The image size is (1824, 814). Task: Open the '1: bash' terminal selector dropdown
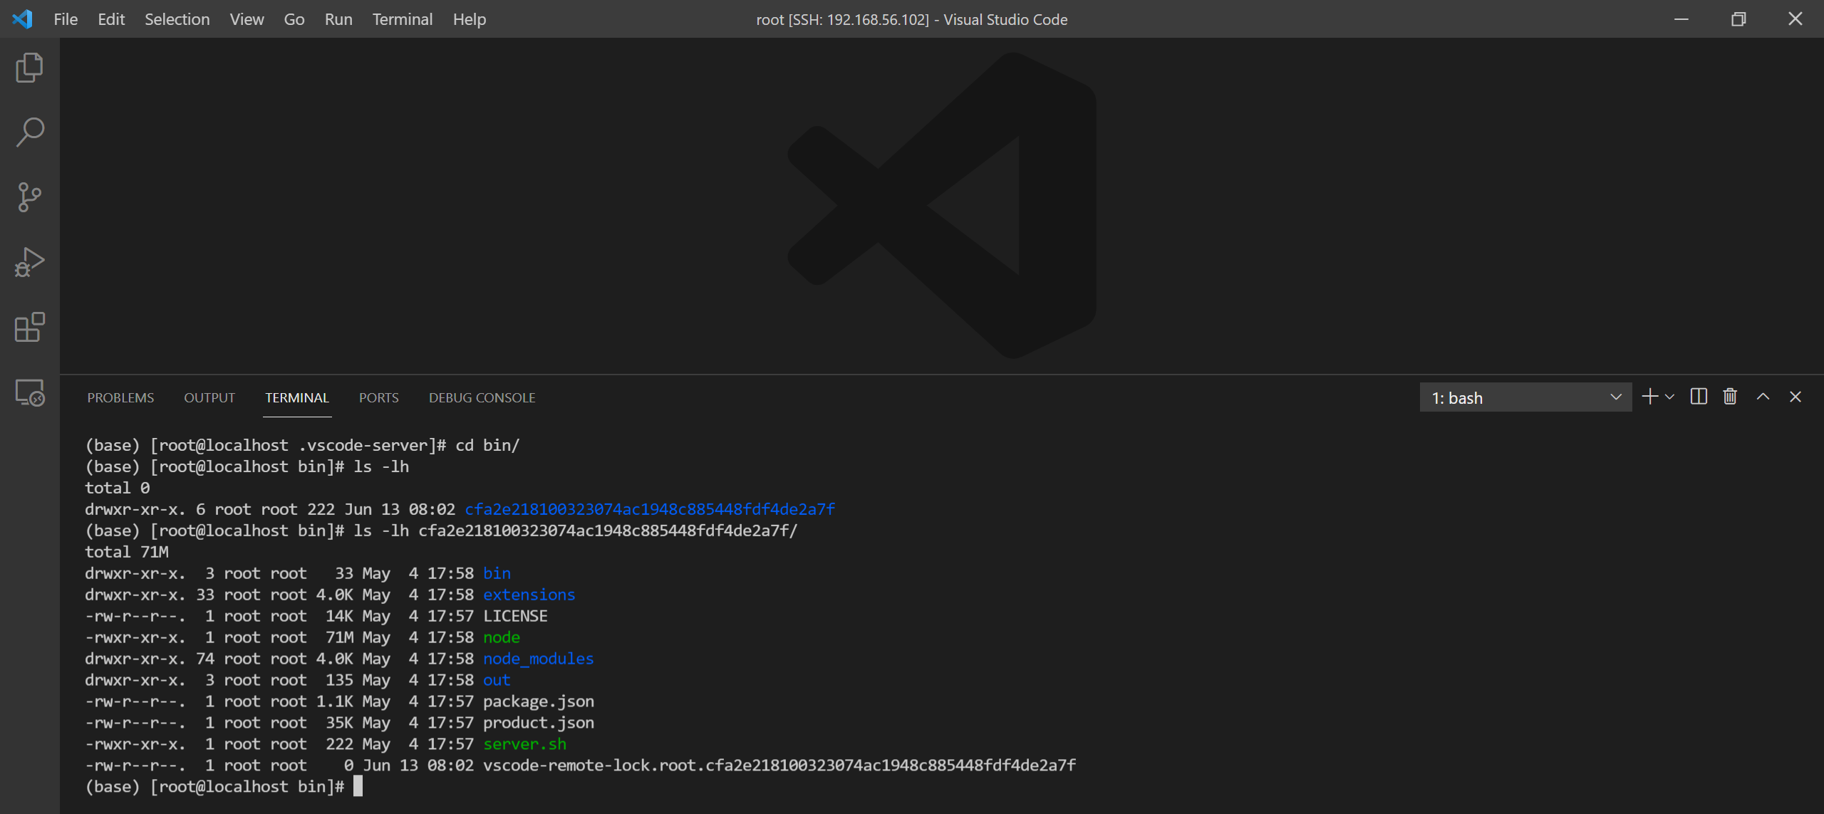click(1525, 397)
